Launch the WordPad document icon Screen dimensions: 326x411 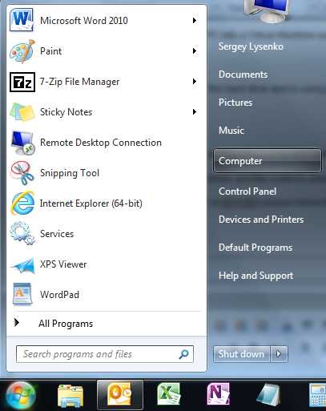tap(22, 294)
